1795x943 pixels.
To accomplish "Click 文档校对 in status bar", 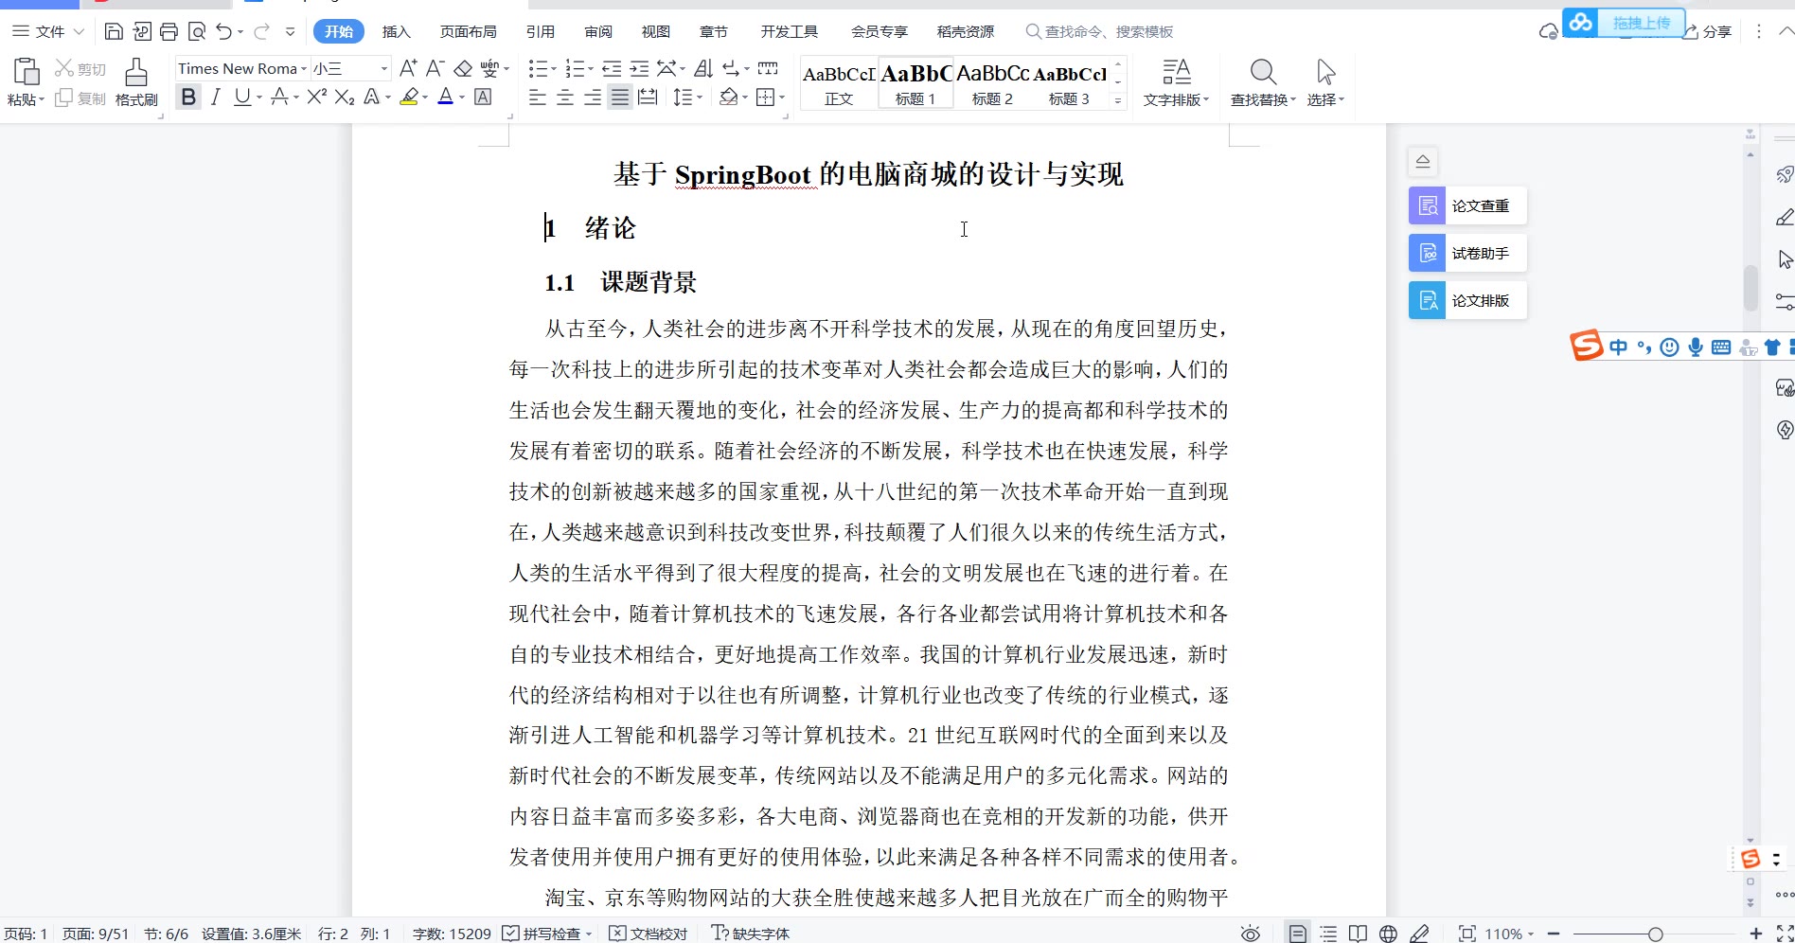I will pos(649,934).
